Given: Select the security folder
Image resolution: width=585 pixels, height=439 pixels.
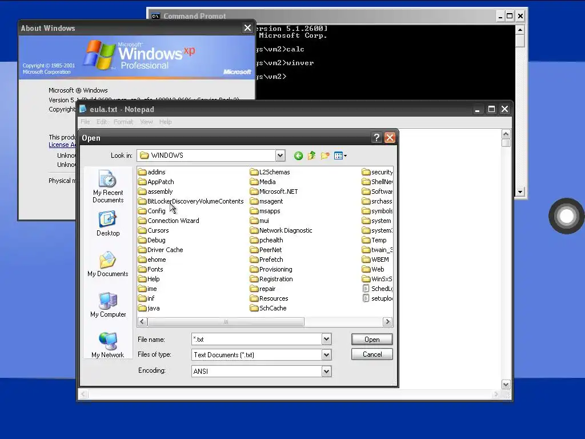Looking at the screenshot, I should point(378,172).
